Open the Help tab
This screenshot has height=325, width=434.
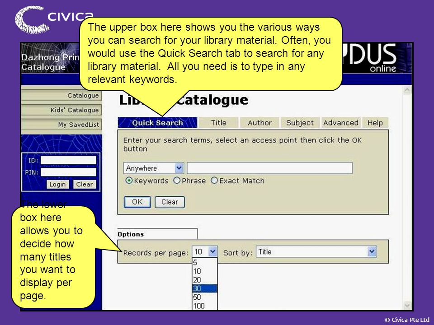pyautogui.click(x=375, y=123)
